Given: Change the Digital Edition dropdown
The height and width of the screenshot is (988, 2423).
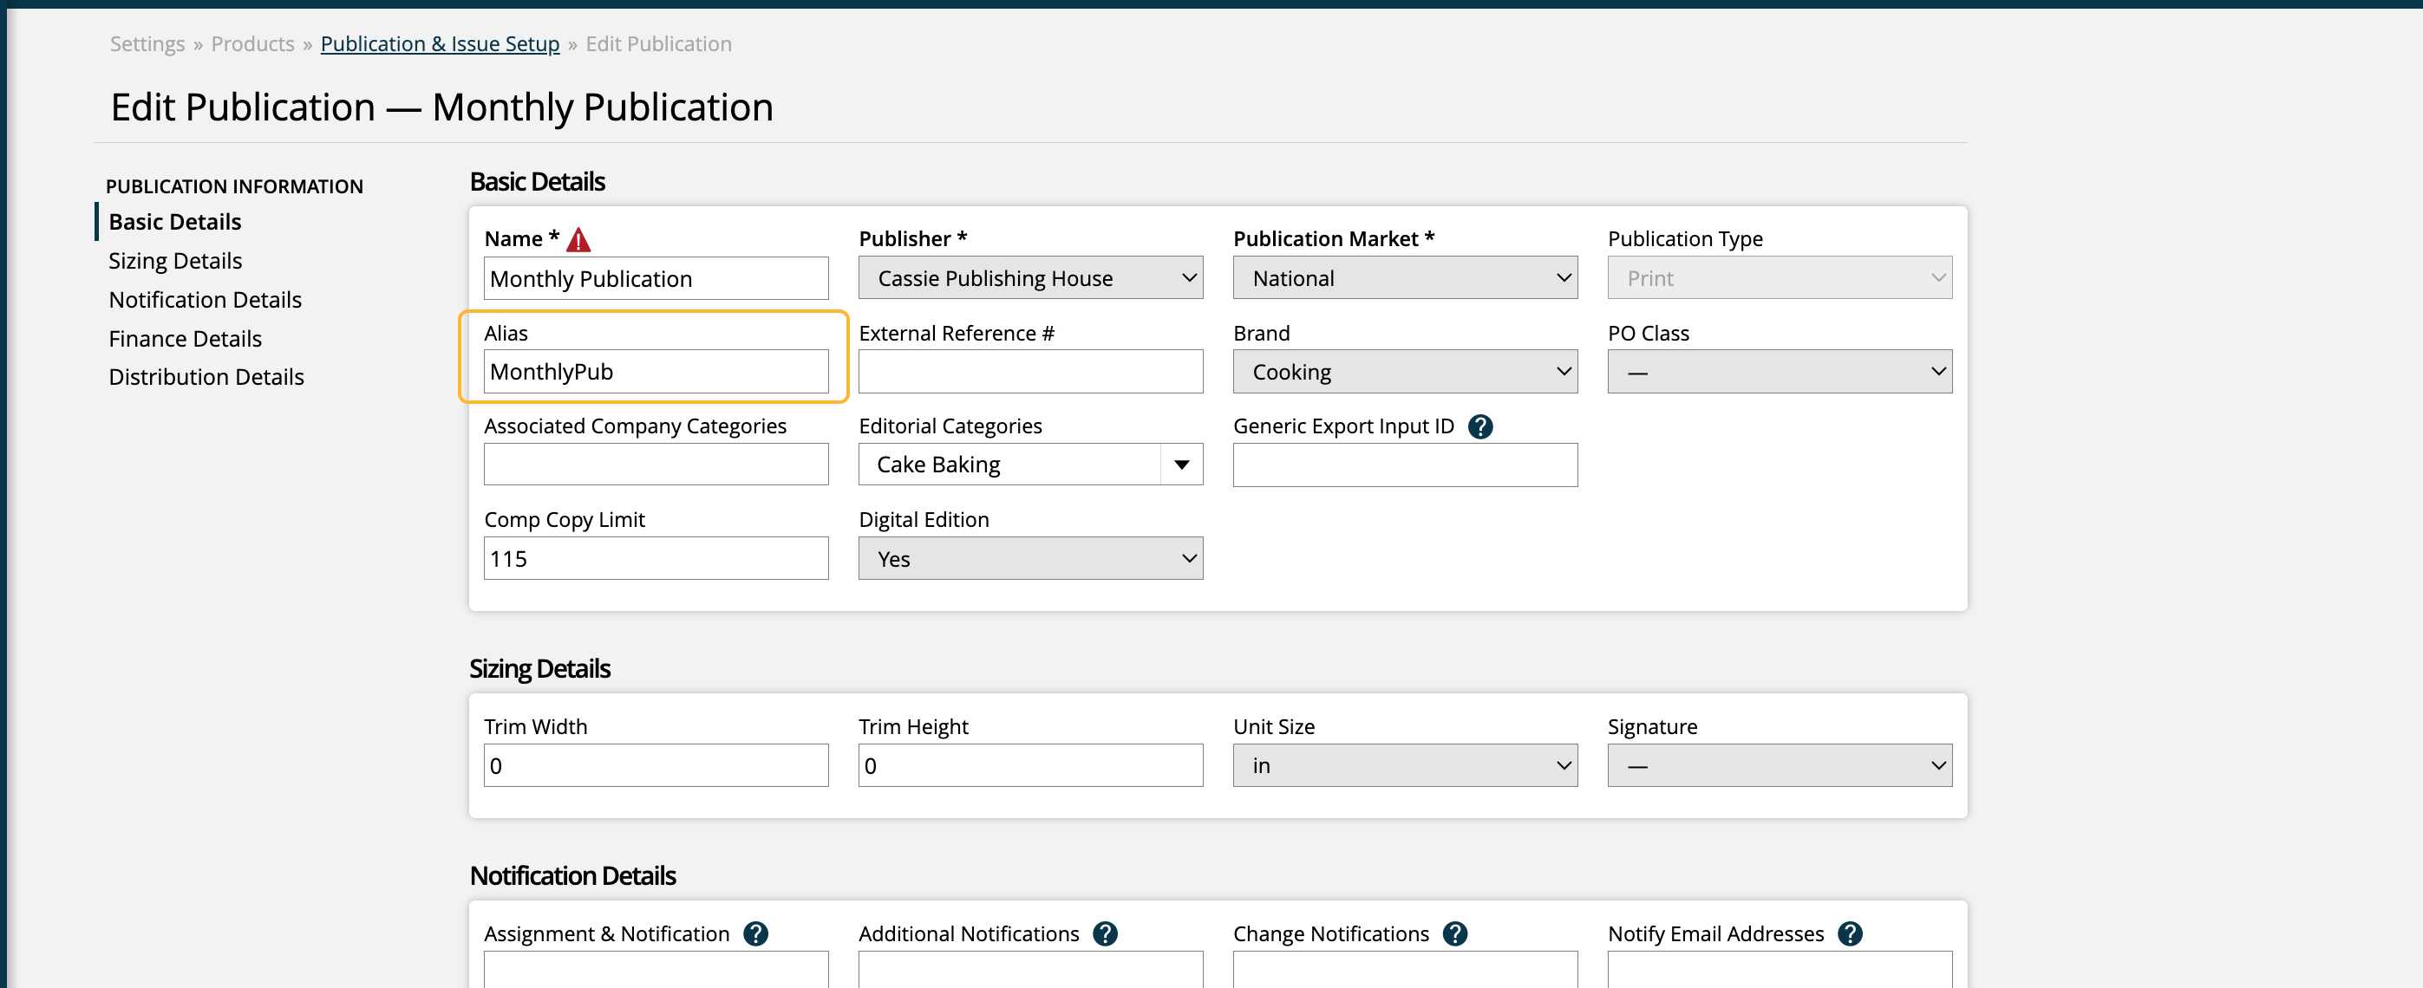Looking at the screenshot, I should (1030, 559).
